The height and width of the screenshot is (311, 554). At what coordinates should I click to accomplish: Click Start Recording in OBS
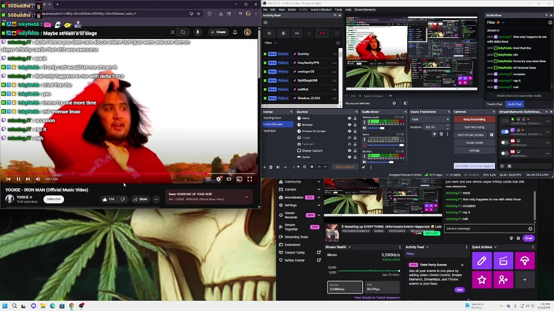(474, 127)
